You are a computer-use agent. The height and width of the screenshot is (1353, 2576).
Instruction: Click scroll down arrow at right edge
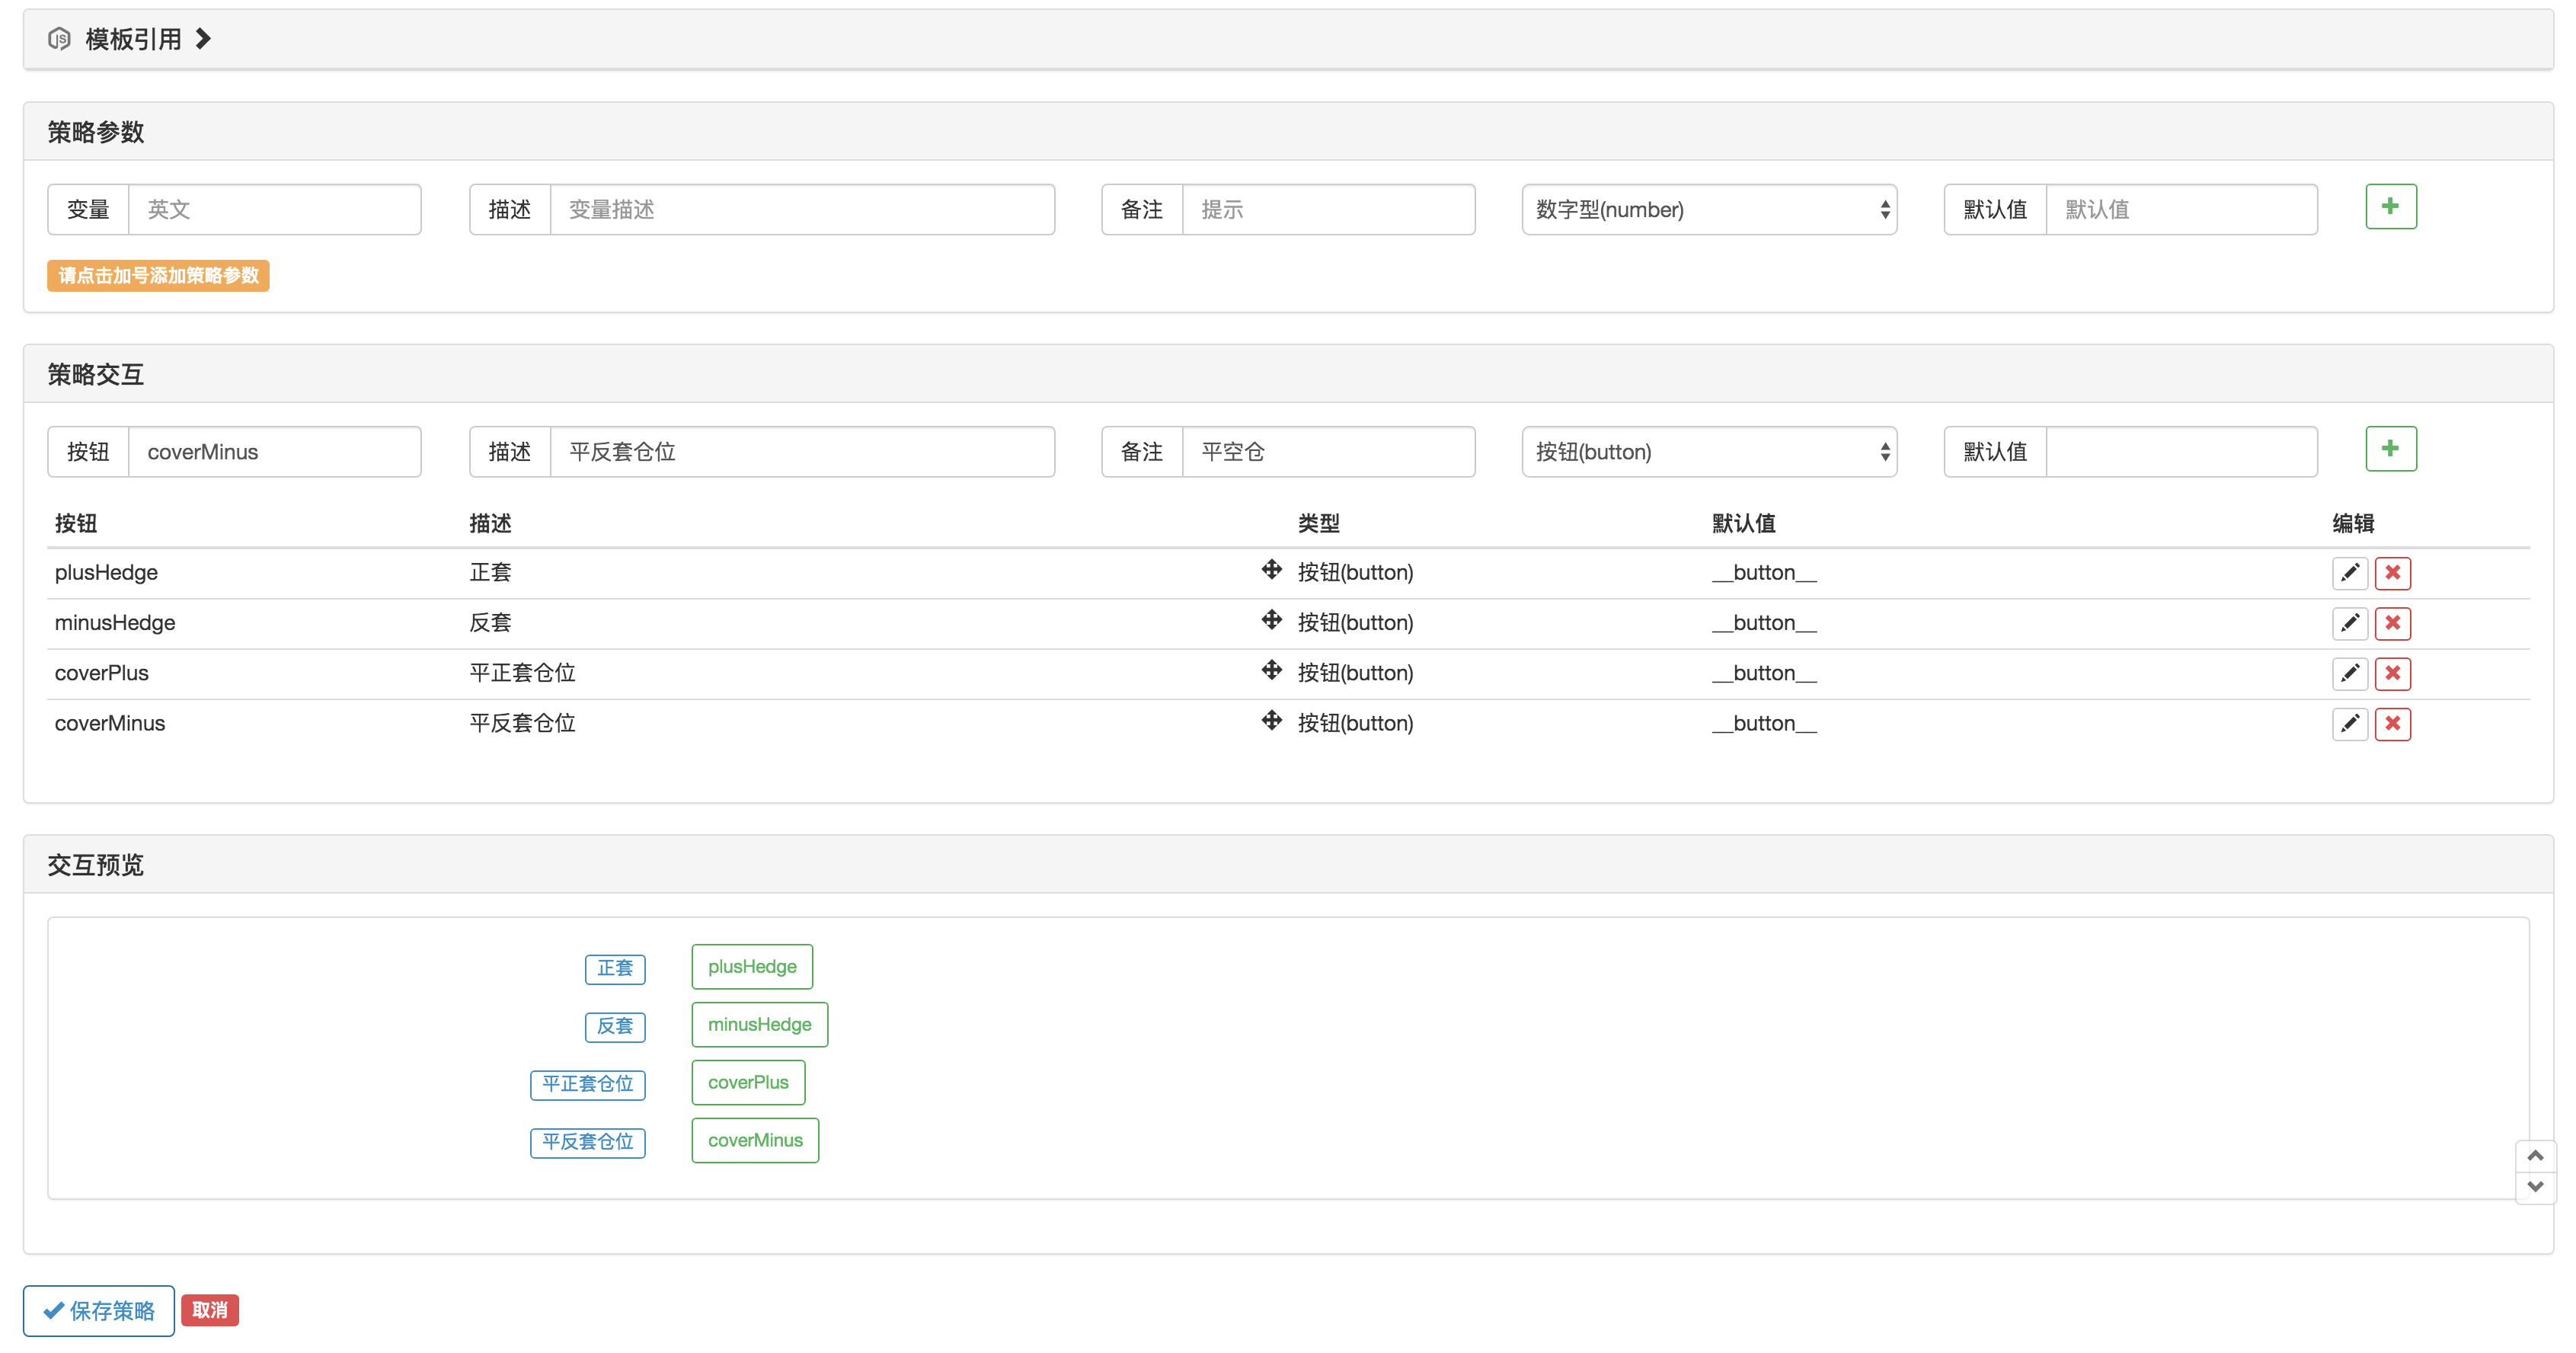2534,1187
